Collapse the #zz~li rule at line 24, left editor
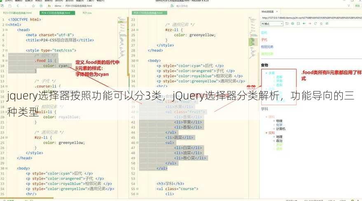The image size is (362, 201). 7,137
